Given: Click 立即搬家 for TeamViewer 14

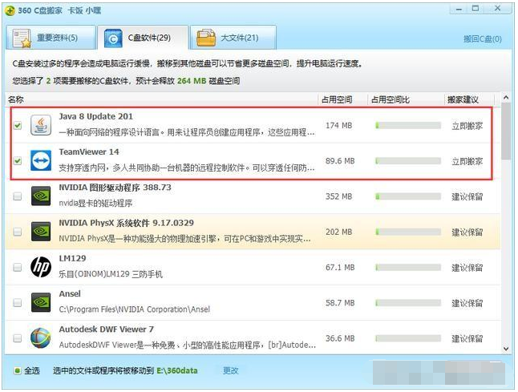Looking at the screenshot, I should tap(467, 161).
